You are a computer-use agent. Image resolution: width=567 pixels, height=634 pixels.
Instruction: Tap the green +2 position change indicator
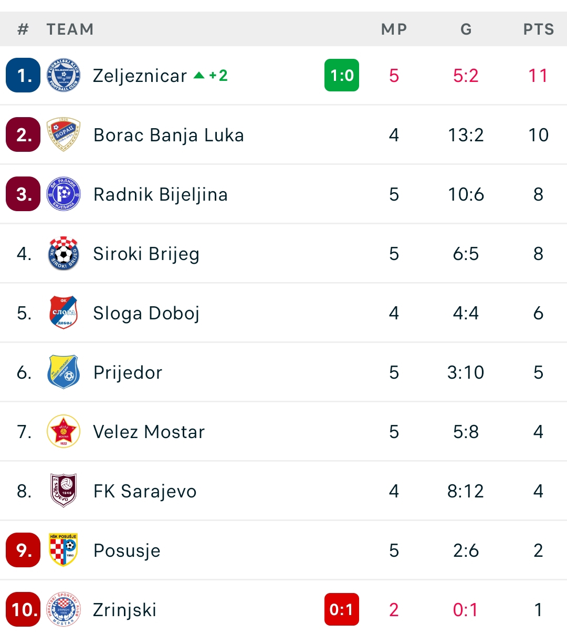pyautogui.click(x=211, y=76)
